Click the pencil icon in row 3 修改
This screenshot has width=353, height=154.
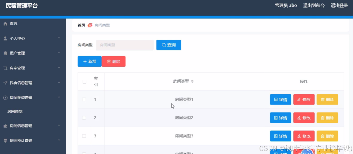(x=299, y=136)
